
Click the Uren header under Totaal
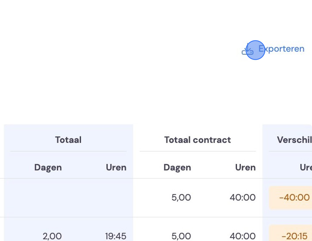pos(116,168)
